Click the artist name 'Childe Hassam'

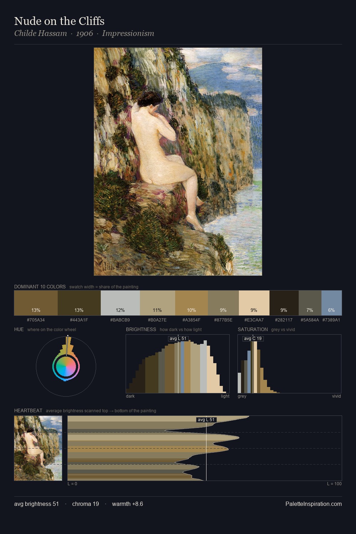click(41, 33)
